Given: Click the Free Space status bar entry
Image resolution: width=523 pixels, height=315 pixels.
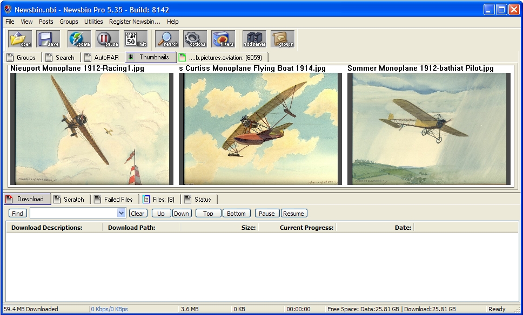Looking at the screenshot, I should click(x=392, y=309).
